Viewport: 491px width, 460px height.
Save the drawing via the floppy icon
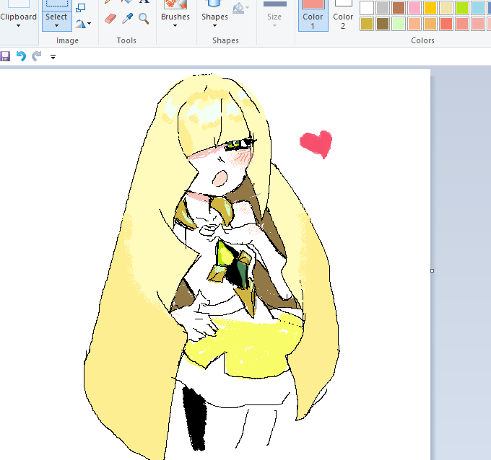pos(5,57)
